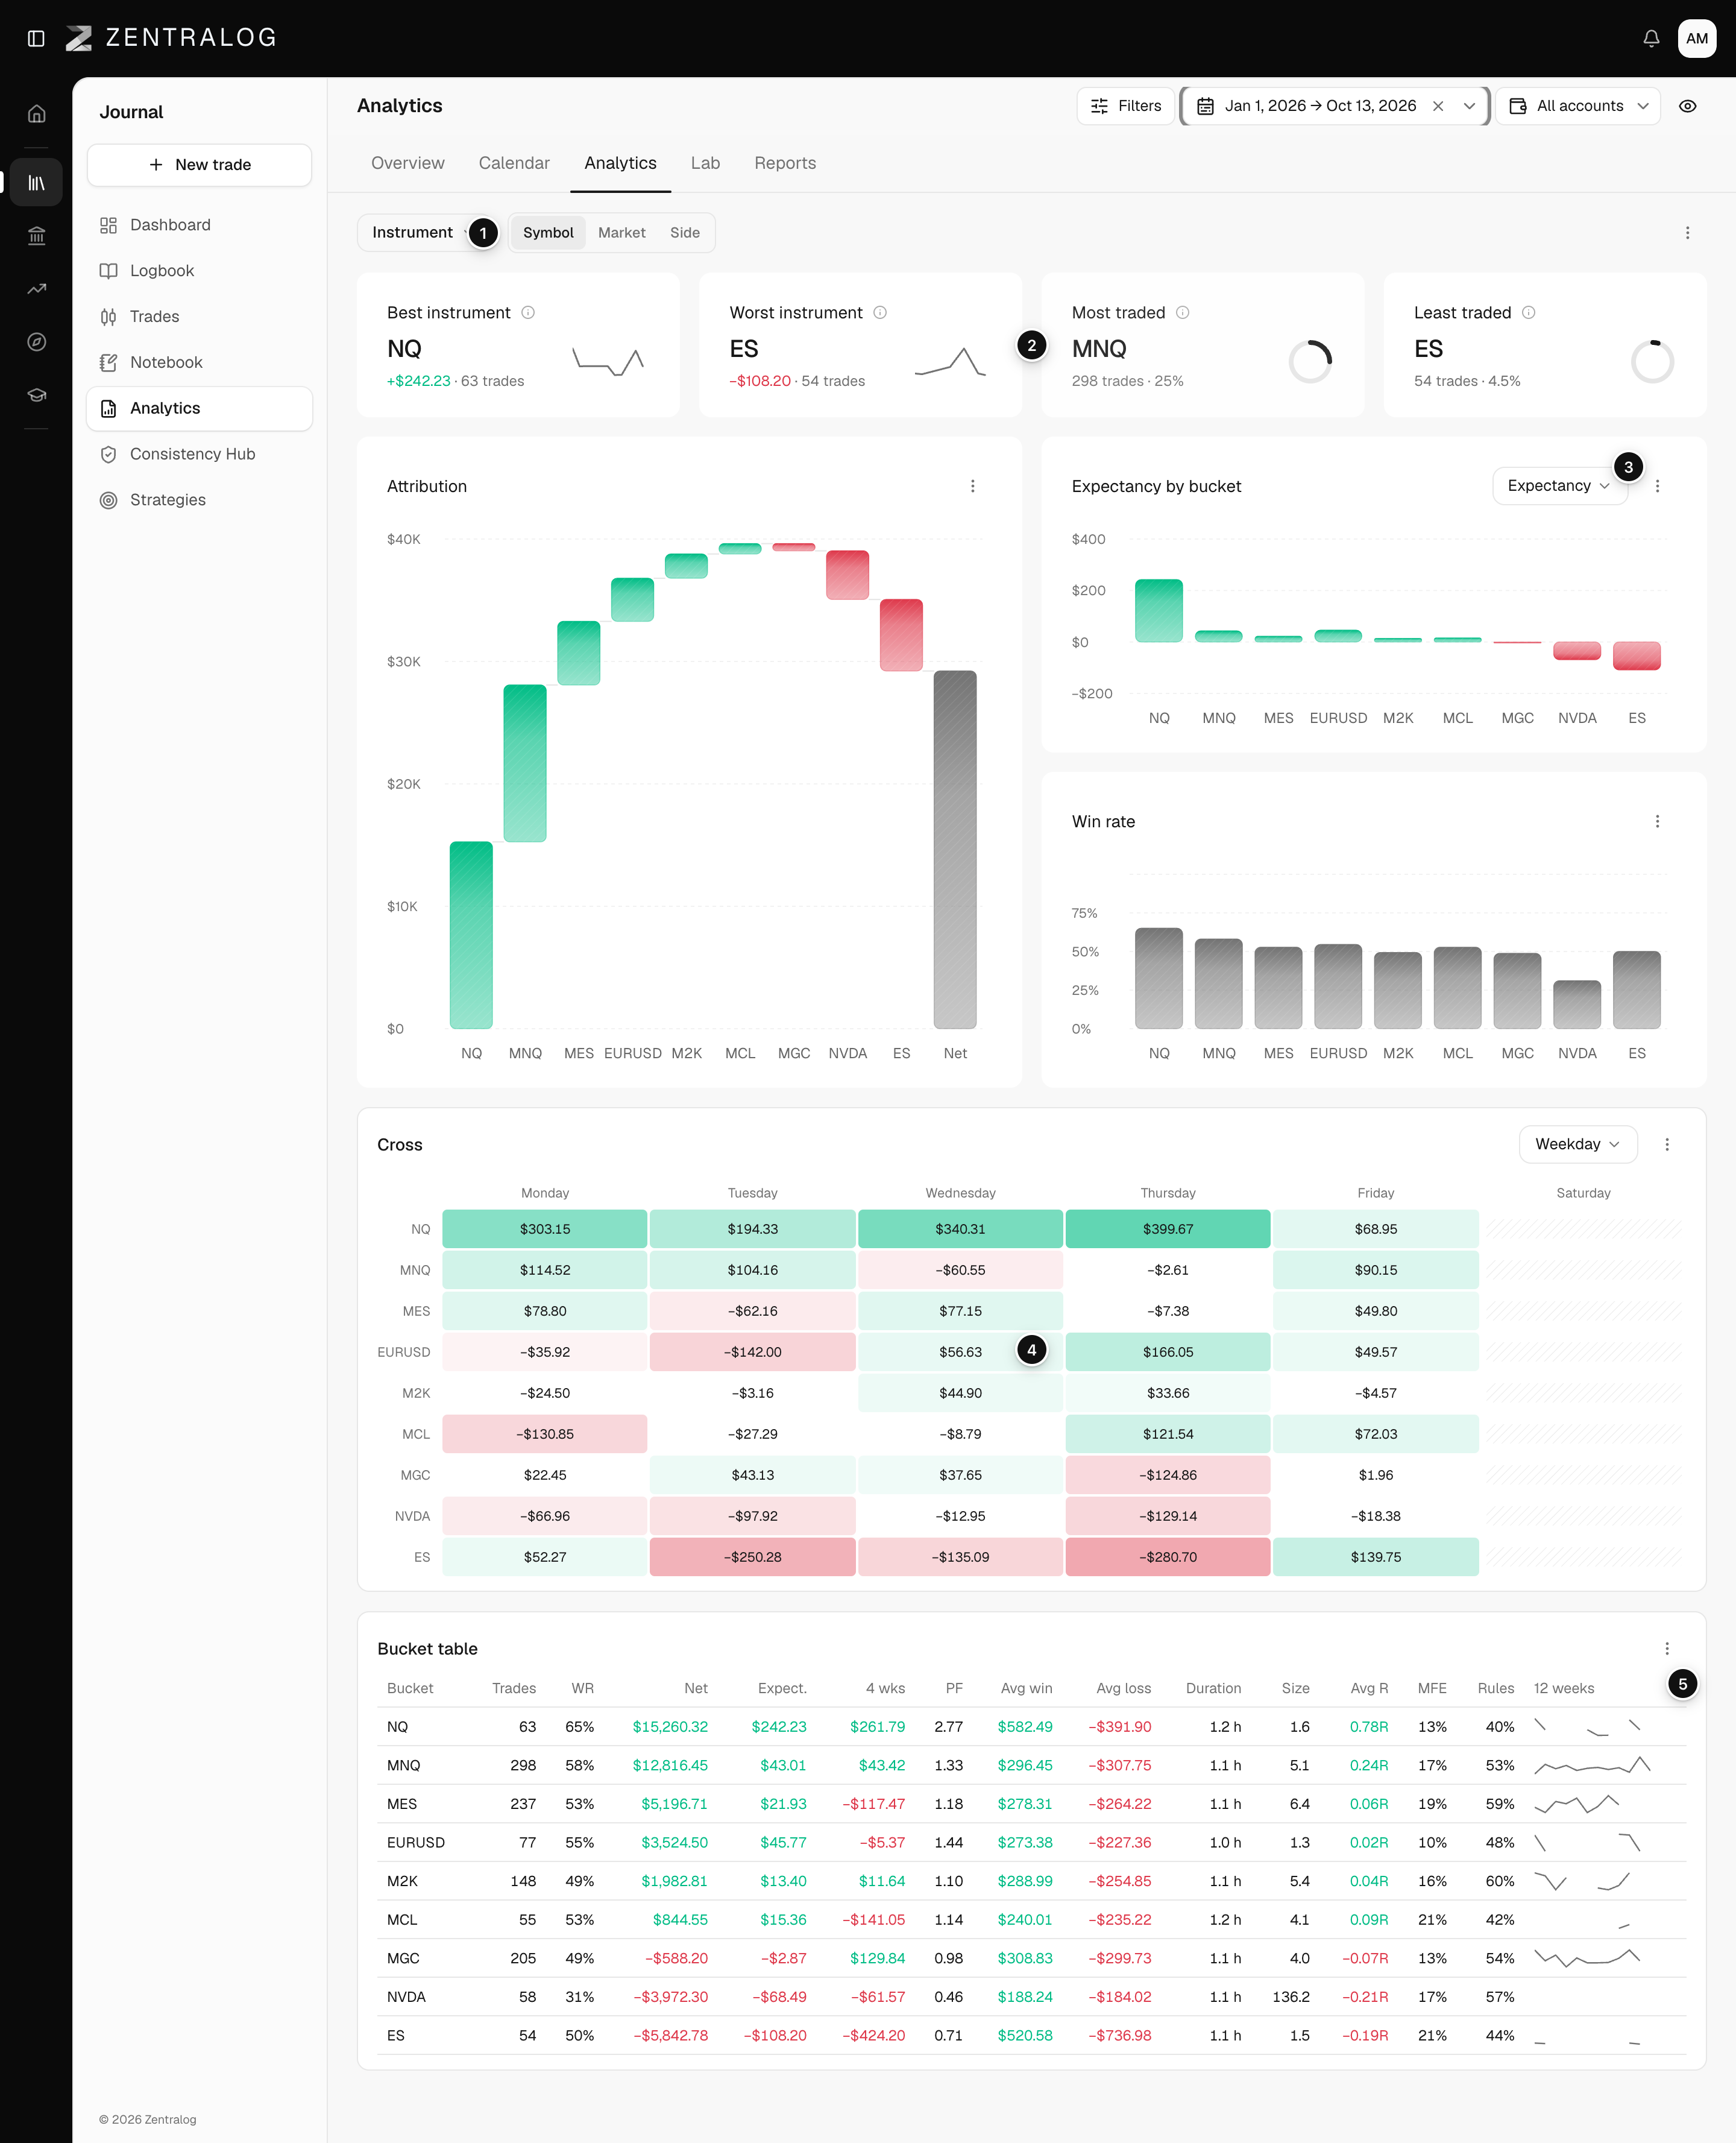Select the journal library rail icon
Screen dimensions: 1736x2143
36,182
